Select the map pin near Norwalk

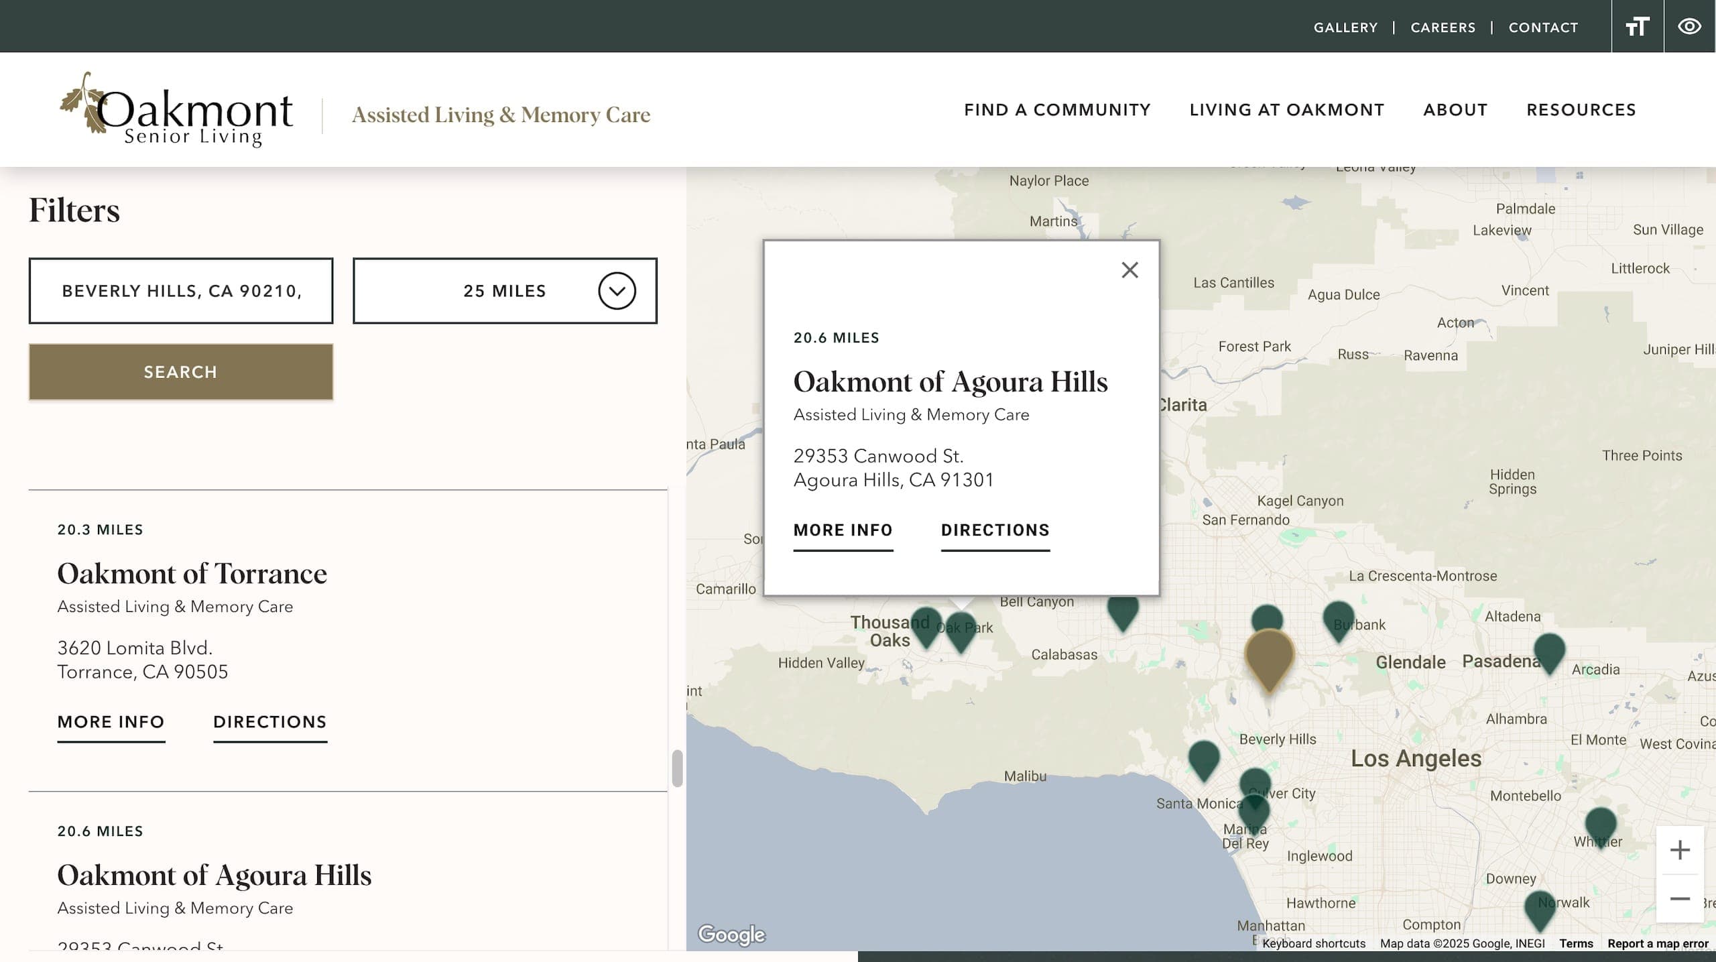click(1540, 909)
